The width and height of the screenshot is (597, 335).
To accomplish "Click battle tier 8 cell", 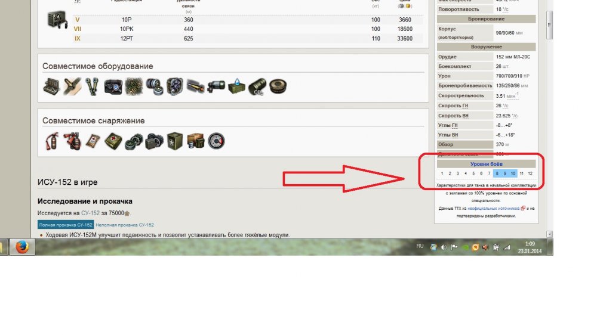I will (x=497, y=173).
